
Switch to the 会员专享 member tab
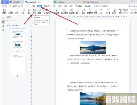[88, 6]
